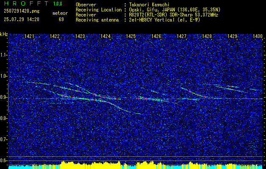Image resolution: width=266 pixels, height=169 pixels.
Task: Click the cyan baseline strip below the intensity graph
Action: coord(136,167)
